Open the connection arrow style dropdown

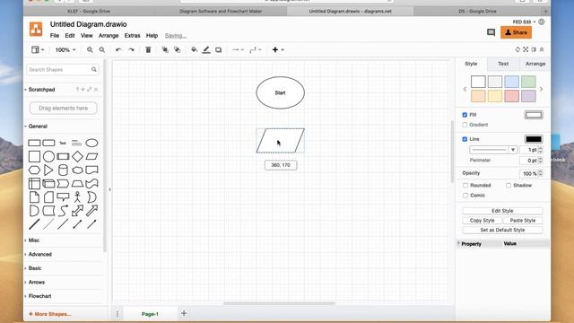tap(238, 50)
